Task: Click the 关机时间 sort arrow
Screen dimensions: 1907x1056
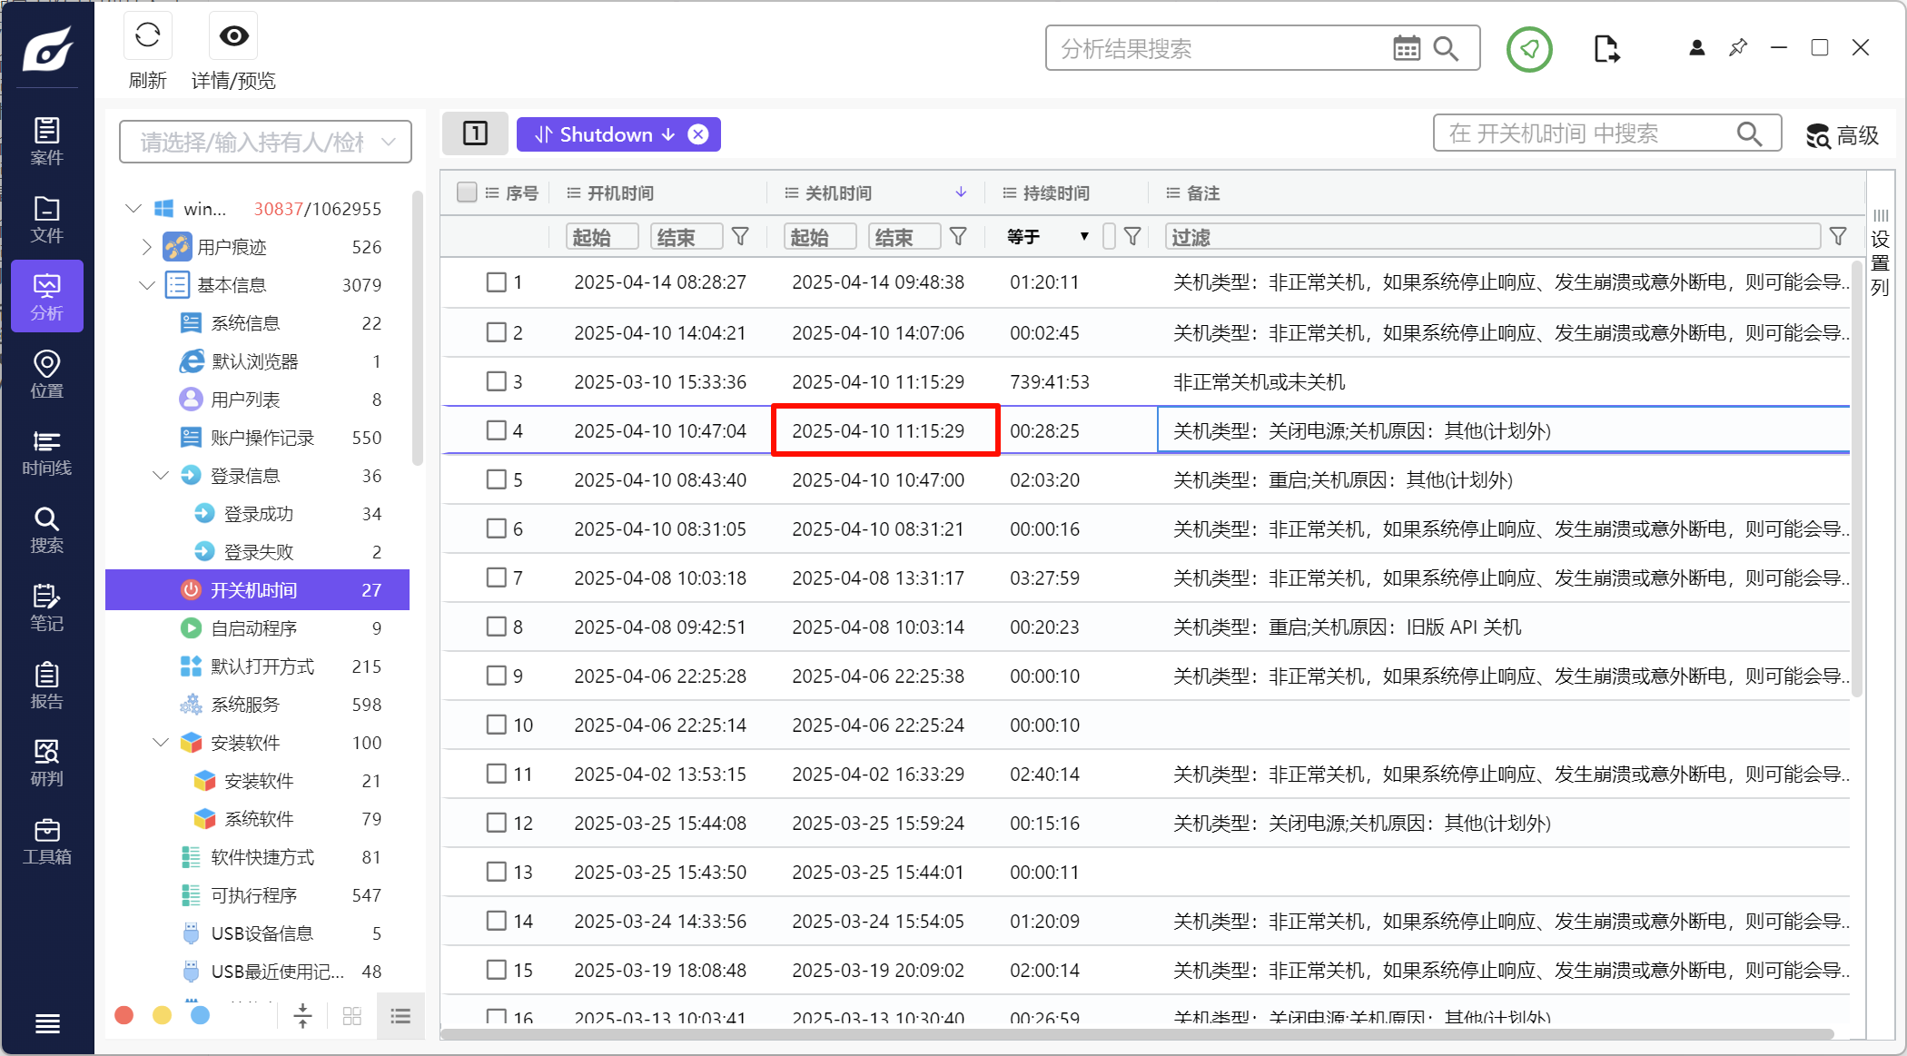Action: [961, 192]
